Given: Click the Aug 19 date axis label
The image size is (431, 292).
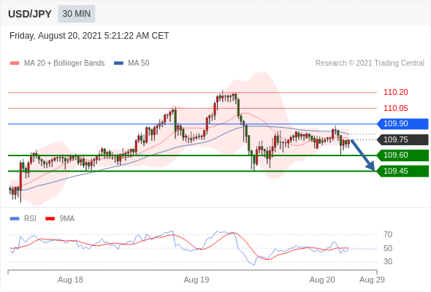Looking at the screenshot, I should coord(197,280).
